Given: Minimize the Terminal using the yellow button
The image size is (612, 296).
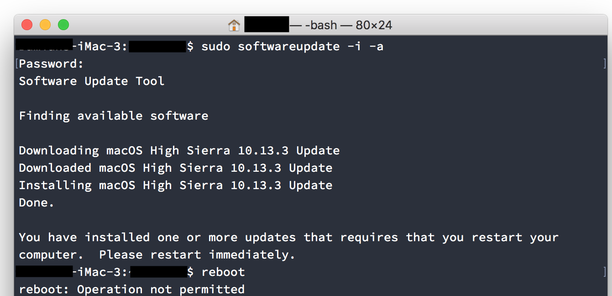Looking at the screenshot, I should [x=45, y=25].
